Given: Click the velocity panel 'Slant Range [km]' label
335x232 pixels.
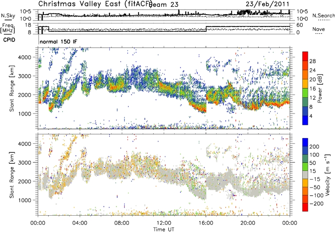Looking at the screenshot, I should click(x=12, y=175).
